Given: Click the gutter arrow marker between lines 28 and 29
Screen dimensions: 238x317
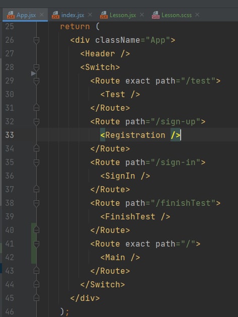Looking at the screenshot, I should click(x=33, y=73).
